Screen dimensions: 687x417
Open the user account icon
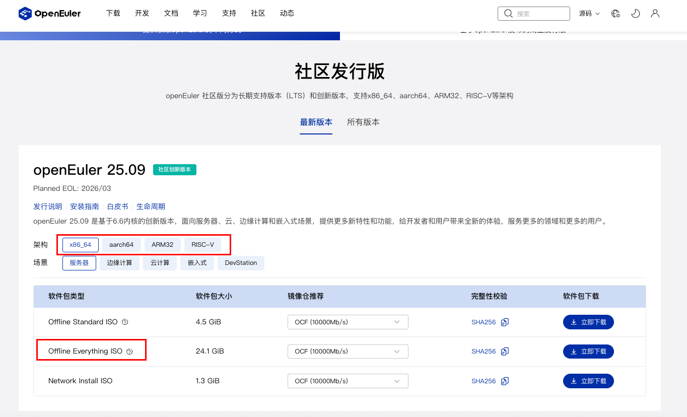coord(655,14)
